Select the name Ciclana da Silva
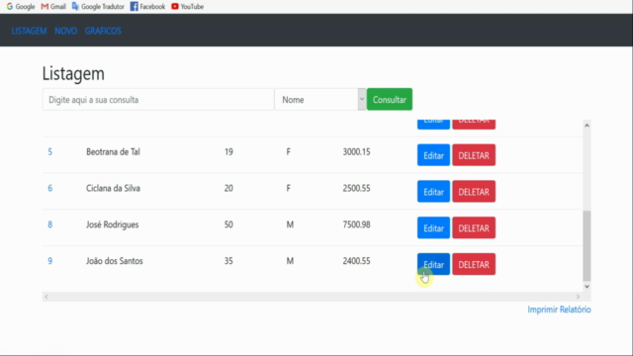This screenshot has height=356, width=633. (x=113, y=188)
